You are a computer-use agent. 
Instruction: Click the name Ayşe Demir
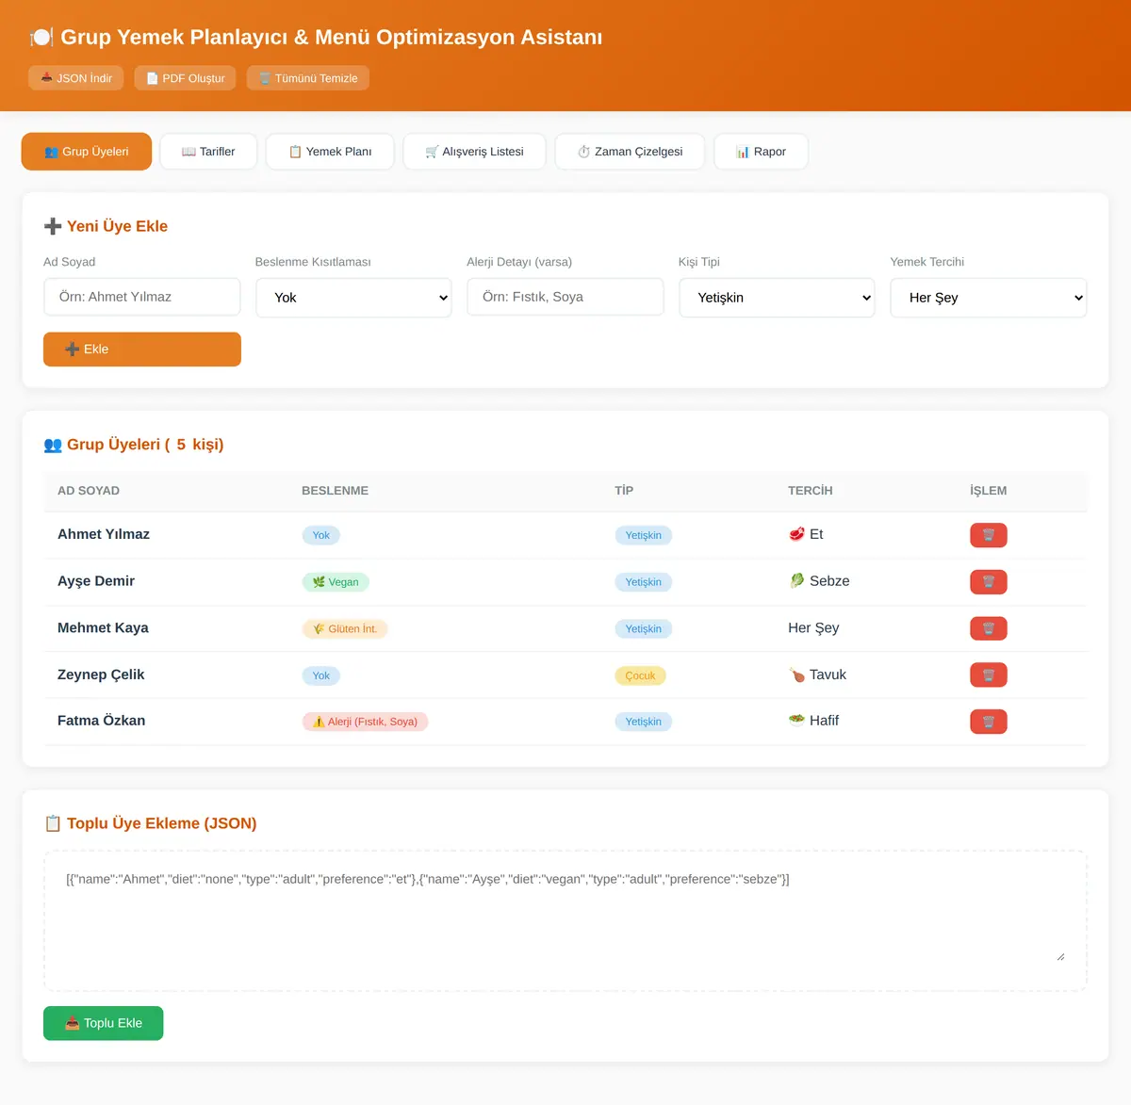96,581
